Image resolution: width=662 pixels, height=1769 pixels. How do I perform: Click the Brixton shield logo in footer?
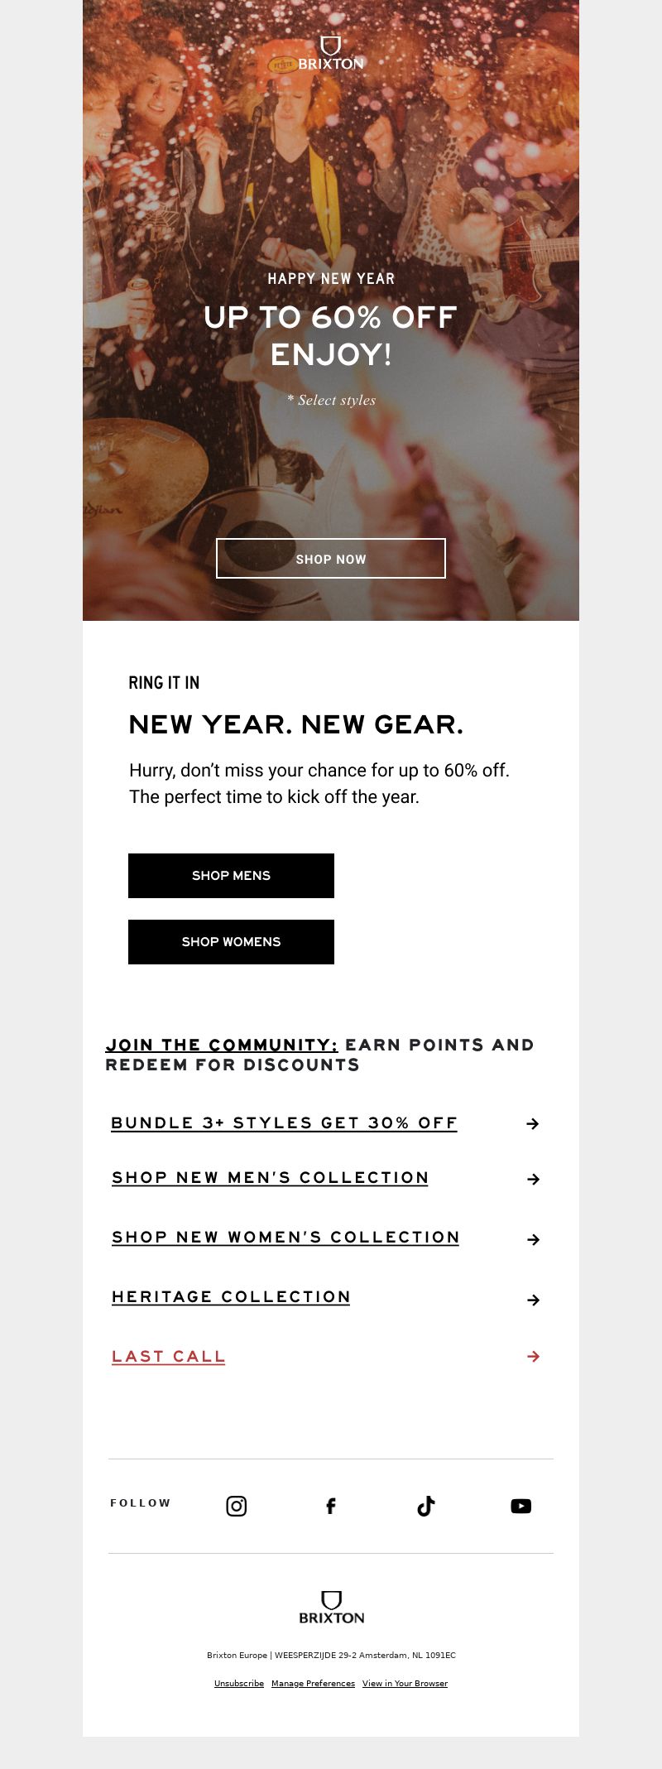pyautogui.click(x=331, y=1607)
